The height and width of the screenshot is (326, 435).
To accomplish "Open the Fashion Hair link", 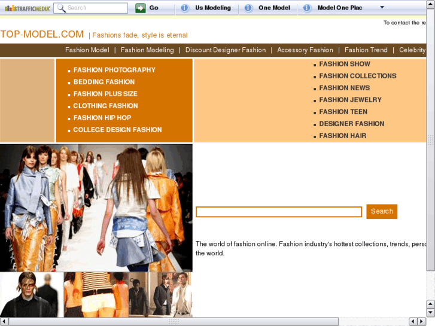I will click(343, 135).
